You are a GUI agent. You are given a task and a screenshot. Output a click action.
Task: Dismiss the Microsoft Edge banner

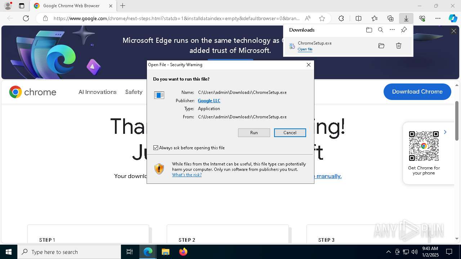[x=454, y=31]
